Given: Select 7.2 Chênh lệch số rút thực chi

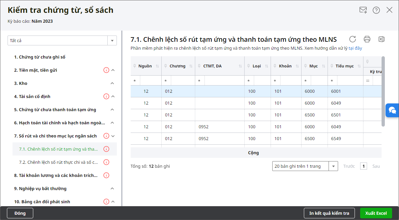Looking at the screenshot, I should pyautogui.click(x=58, y=162).
